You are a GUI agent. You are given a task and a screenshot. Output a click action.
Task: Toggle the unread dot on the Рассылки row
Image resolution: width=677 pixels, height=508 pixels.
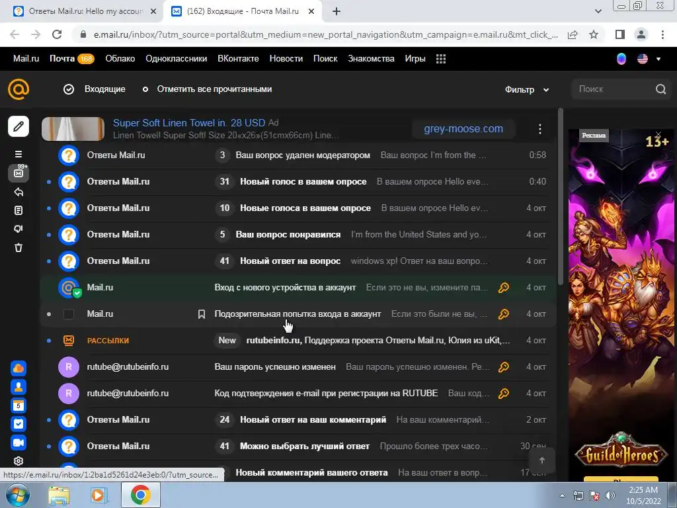(49, 341)
